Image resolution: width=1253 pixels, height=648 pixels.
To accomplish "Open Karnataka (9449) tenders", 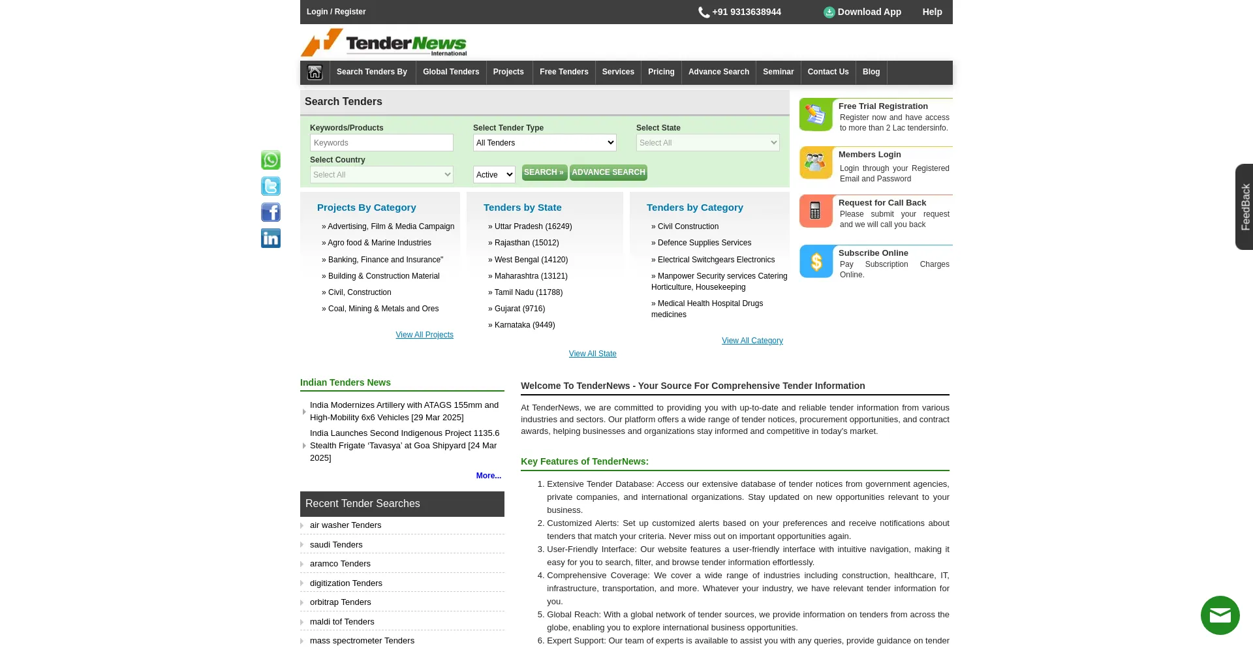I will (x=521, y=325).
